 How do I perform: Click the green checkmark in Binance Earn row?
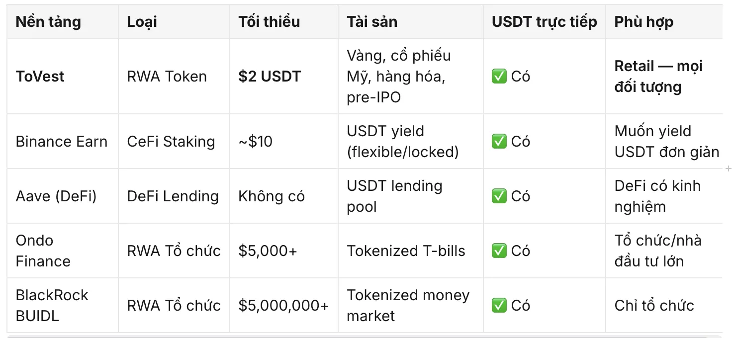tap(499, 142)
